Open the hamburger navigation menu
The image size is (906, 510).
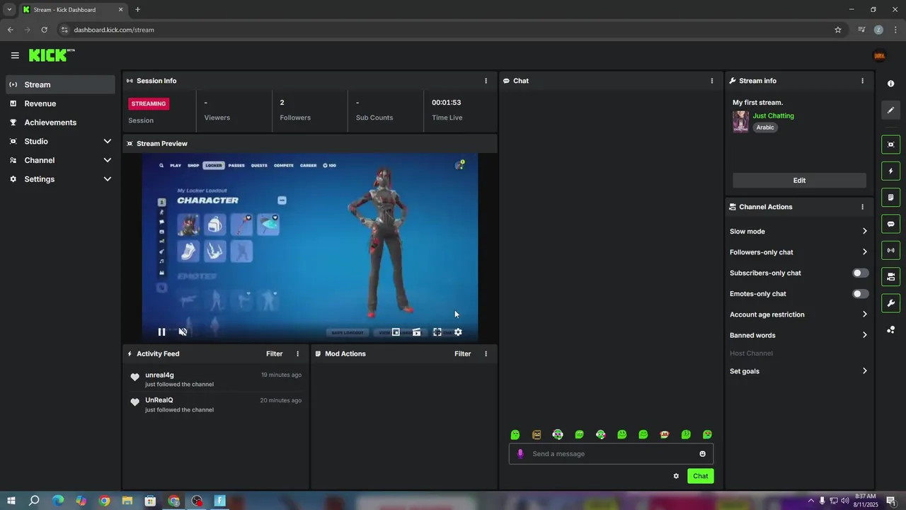[x=15, y=55]
